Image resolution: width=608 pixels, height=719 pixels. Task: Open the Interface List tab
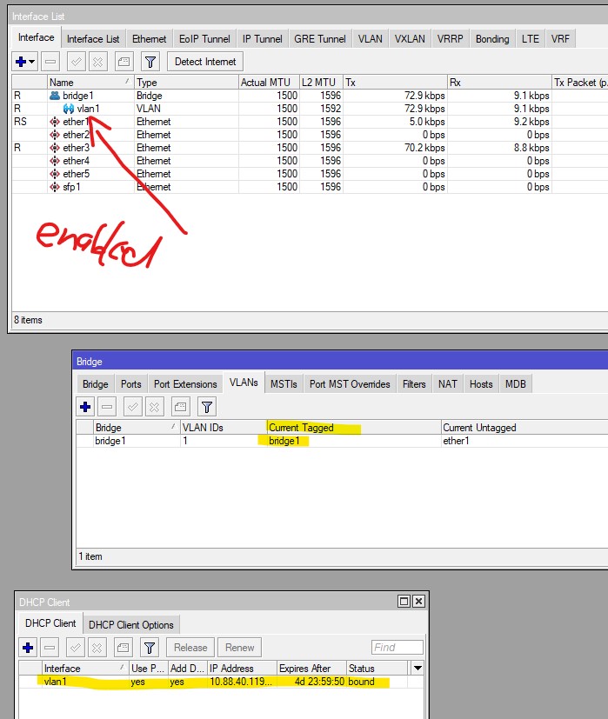click(93, 39)
